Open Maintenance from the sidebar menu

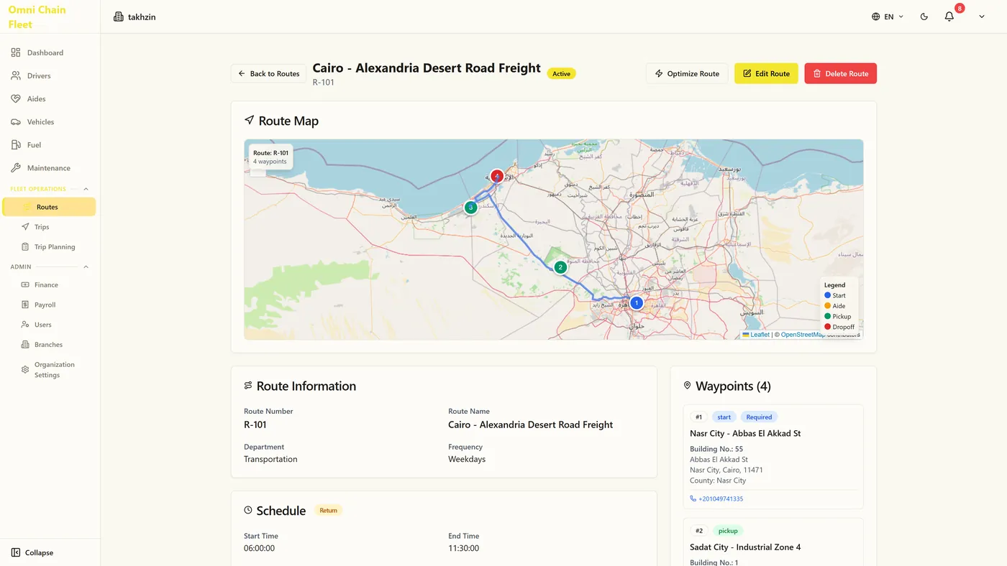coord(49,168)
